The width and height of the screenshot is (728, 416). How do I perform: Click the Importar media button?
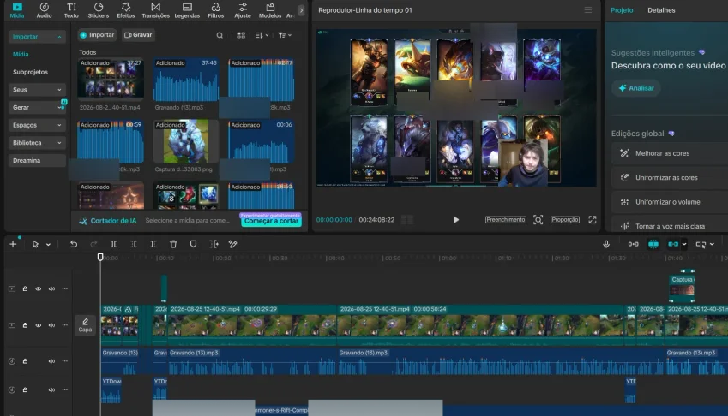(97, 35)
